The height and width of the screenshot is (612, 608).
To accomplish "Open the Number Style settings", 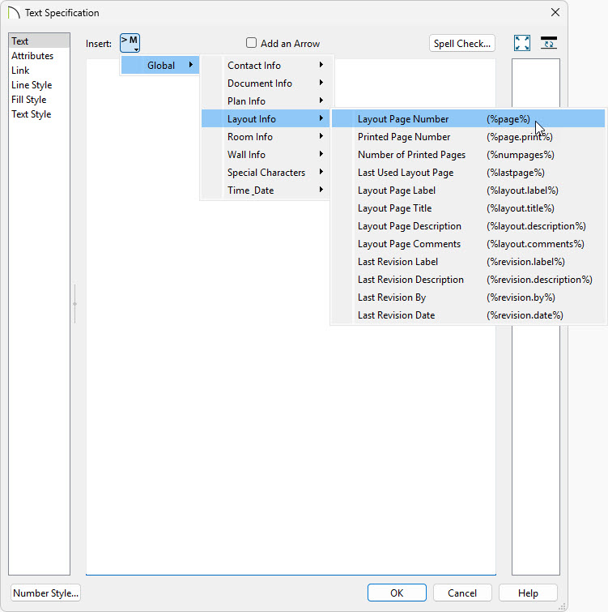I will coord(46,593).
